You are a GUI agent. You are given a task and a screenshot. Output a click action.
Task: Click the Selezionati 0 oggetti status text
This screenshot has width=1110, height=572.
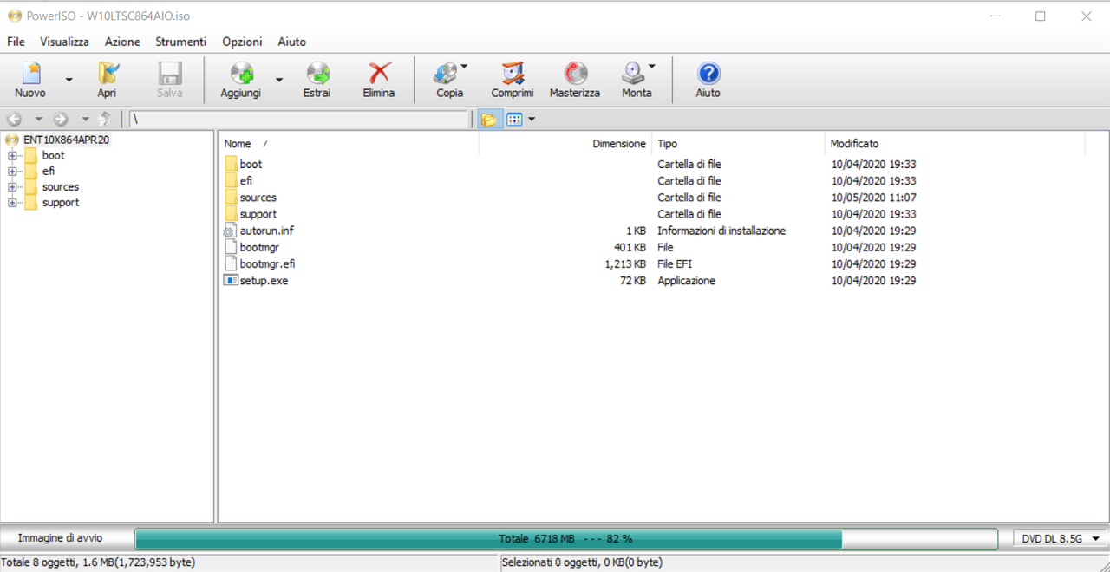pos(583,562)
